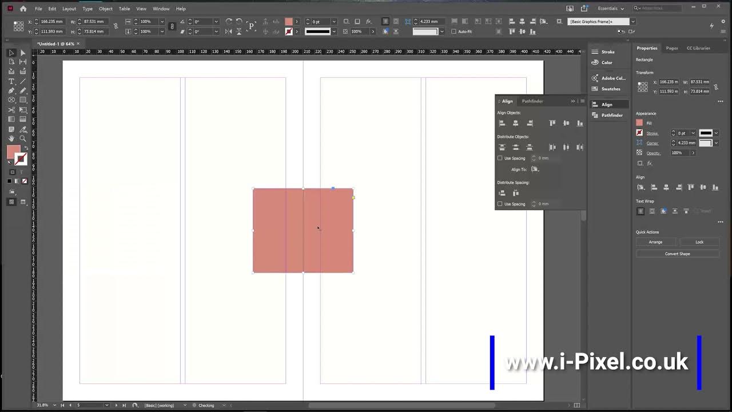The width and height of the screenshot is (732, 412).
Task: Switch to the CC Libraries tab
Action: tap(698, 48)
